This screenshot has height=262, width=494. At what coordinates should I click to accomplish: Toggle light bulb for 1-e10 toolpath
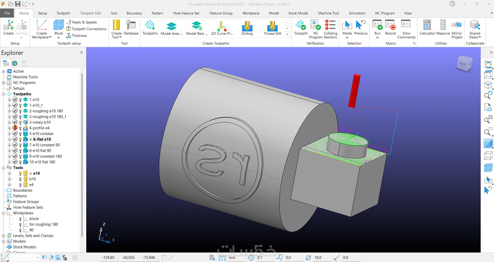pyautogui.click(x=20, y=100)
